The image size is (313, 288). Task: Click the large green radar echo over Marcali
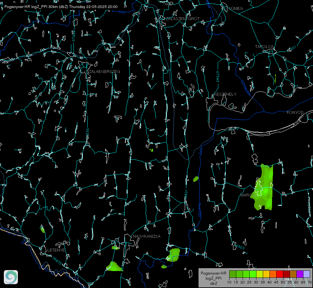coord(264,188)
